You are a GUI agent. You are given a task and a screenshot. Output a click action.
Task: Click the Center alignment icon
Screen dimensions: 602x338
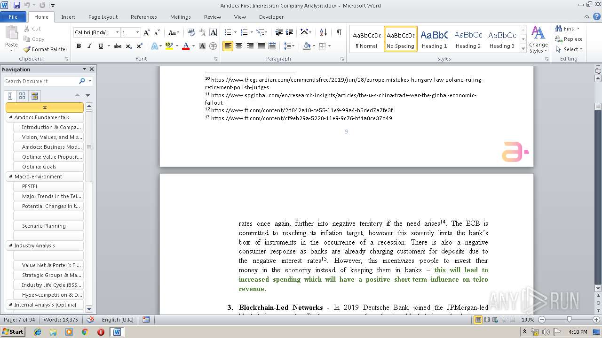tap(239, 46)
